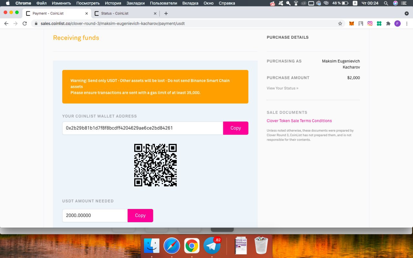This screenshot has height=258, width=413.
Task: Open the Изменить menu
Action: click(61, 3)
